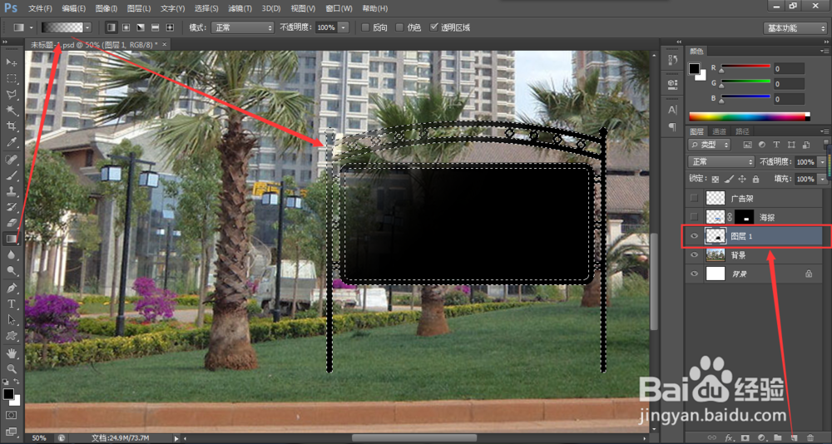Open the 模式 blending mode dropdown

(242, 27)
